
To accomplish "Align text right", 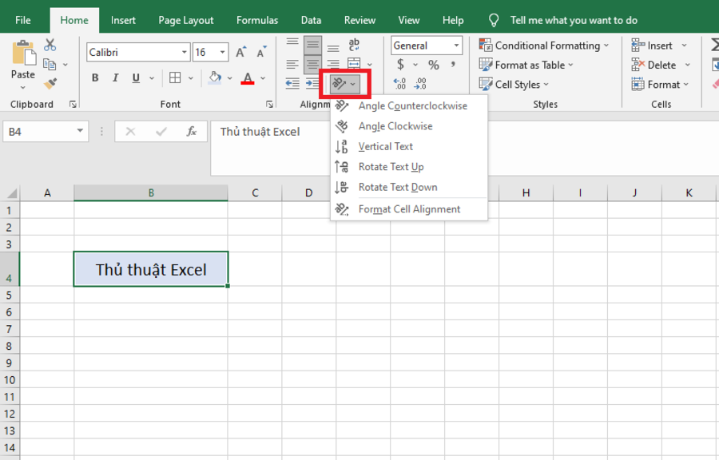I will [x=333, y=64].
